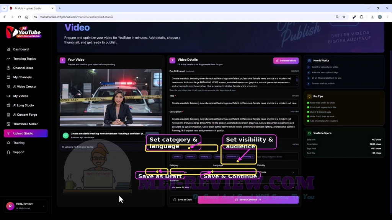Open a new browser tab
392x220 pixels.
click(59, 8)
